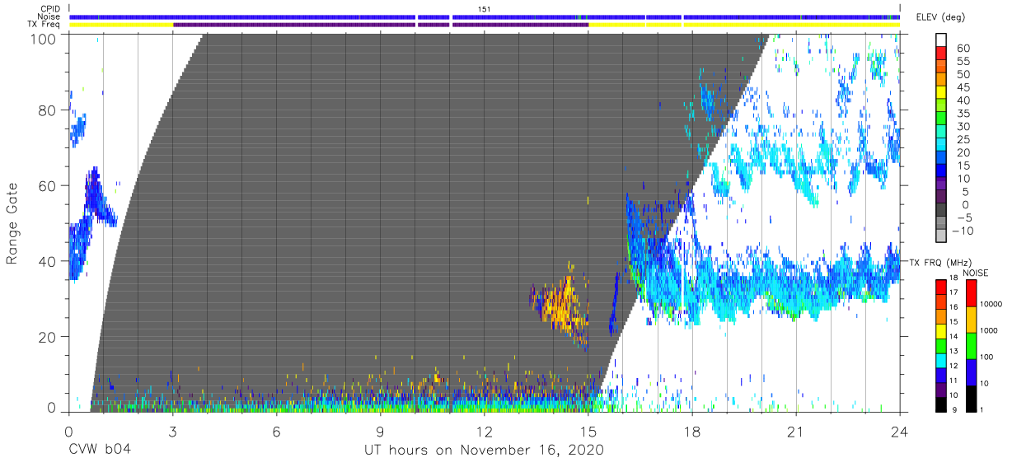Click the '18' TX frequency legend value
1012x467 pixels.
955,279
